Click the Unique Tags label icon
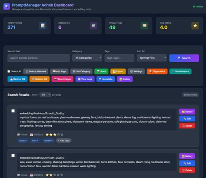 point(144,26)
